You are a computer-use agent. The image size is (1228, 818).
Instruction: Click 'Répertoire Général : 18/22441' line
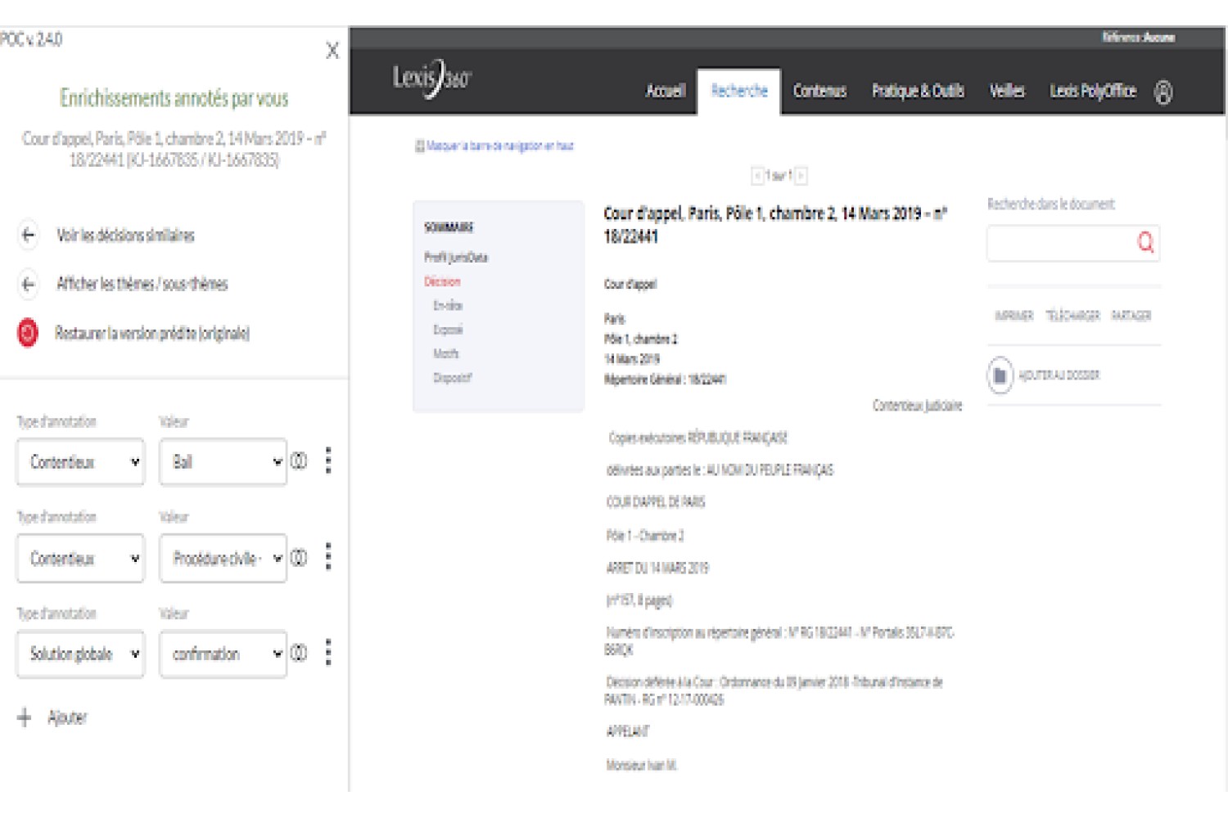tap(665, 380)
